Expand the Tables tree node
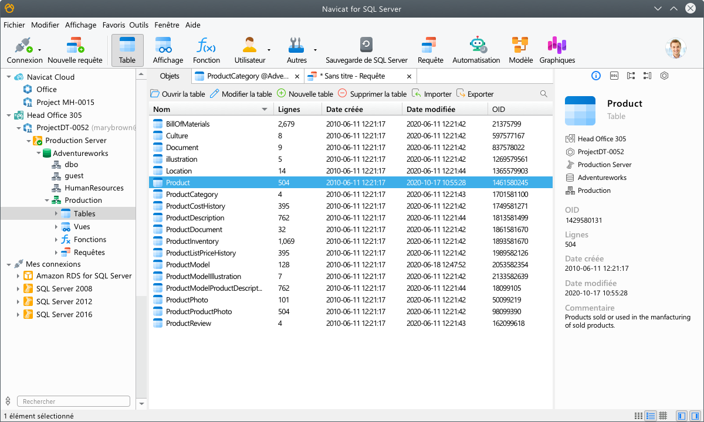 click(x=56, y=214)
